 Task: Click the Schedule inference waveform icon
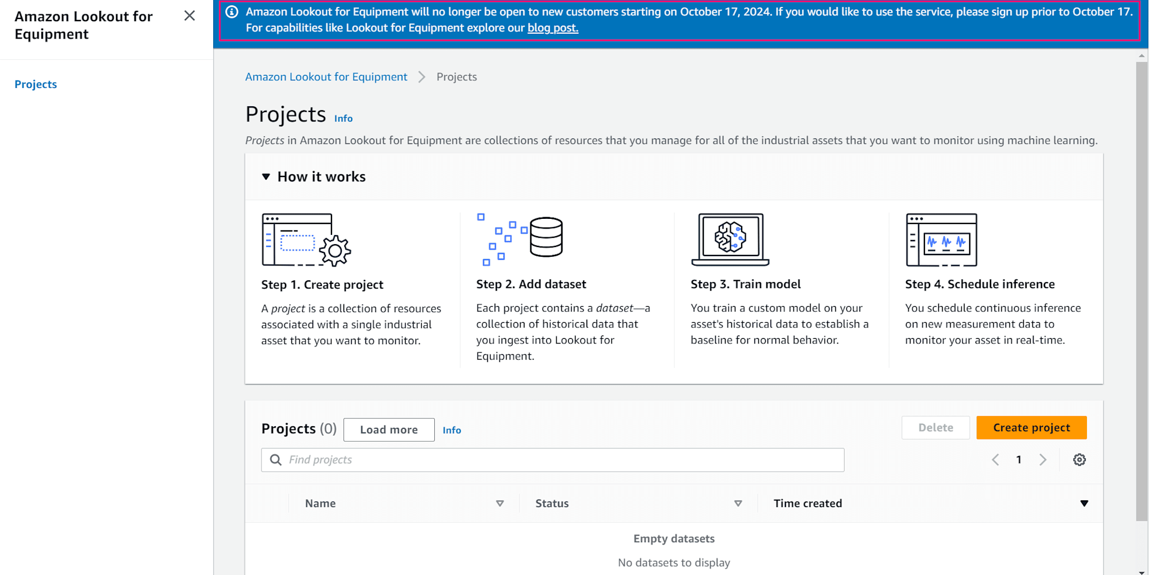(x=942, y=240)
